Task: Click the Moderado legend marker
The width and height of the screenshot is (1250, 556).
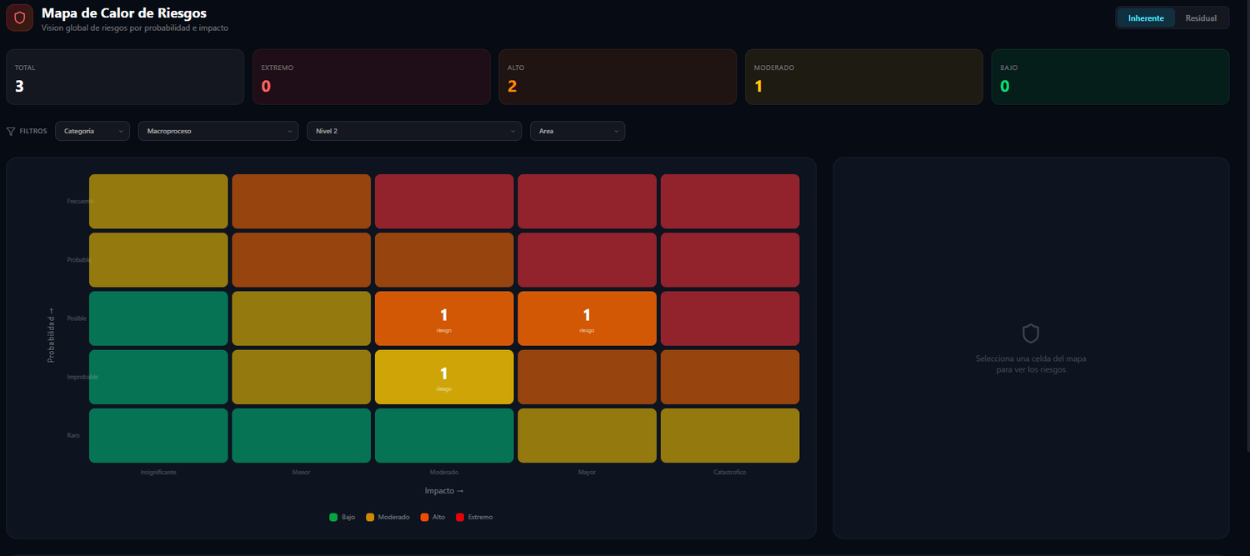Action: click(x=370, y=517)
